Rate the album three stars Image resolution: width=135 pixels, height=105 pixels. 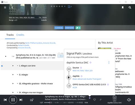tap(57, 6)
